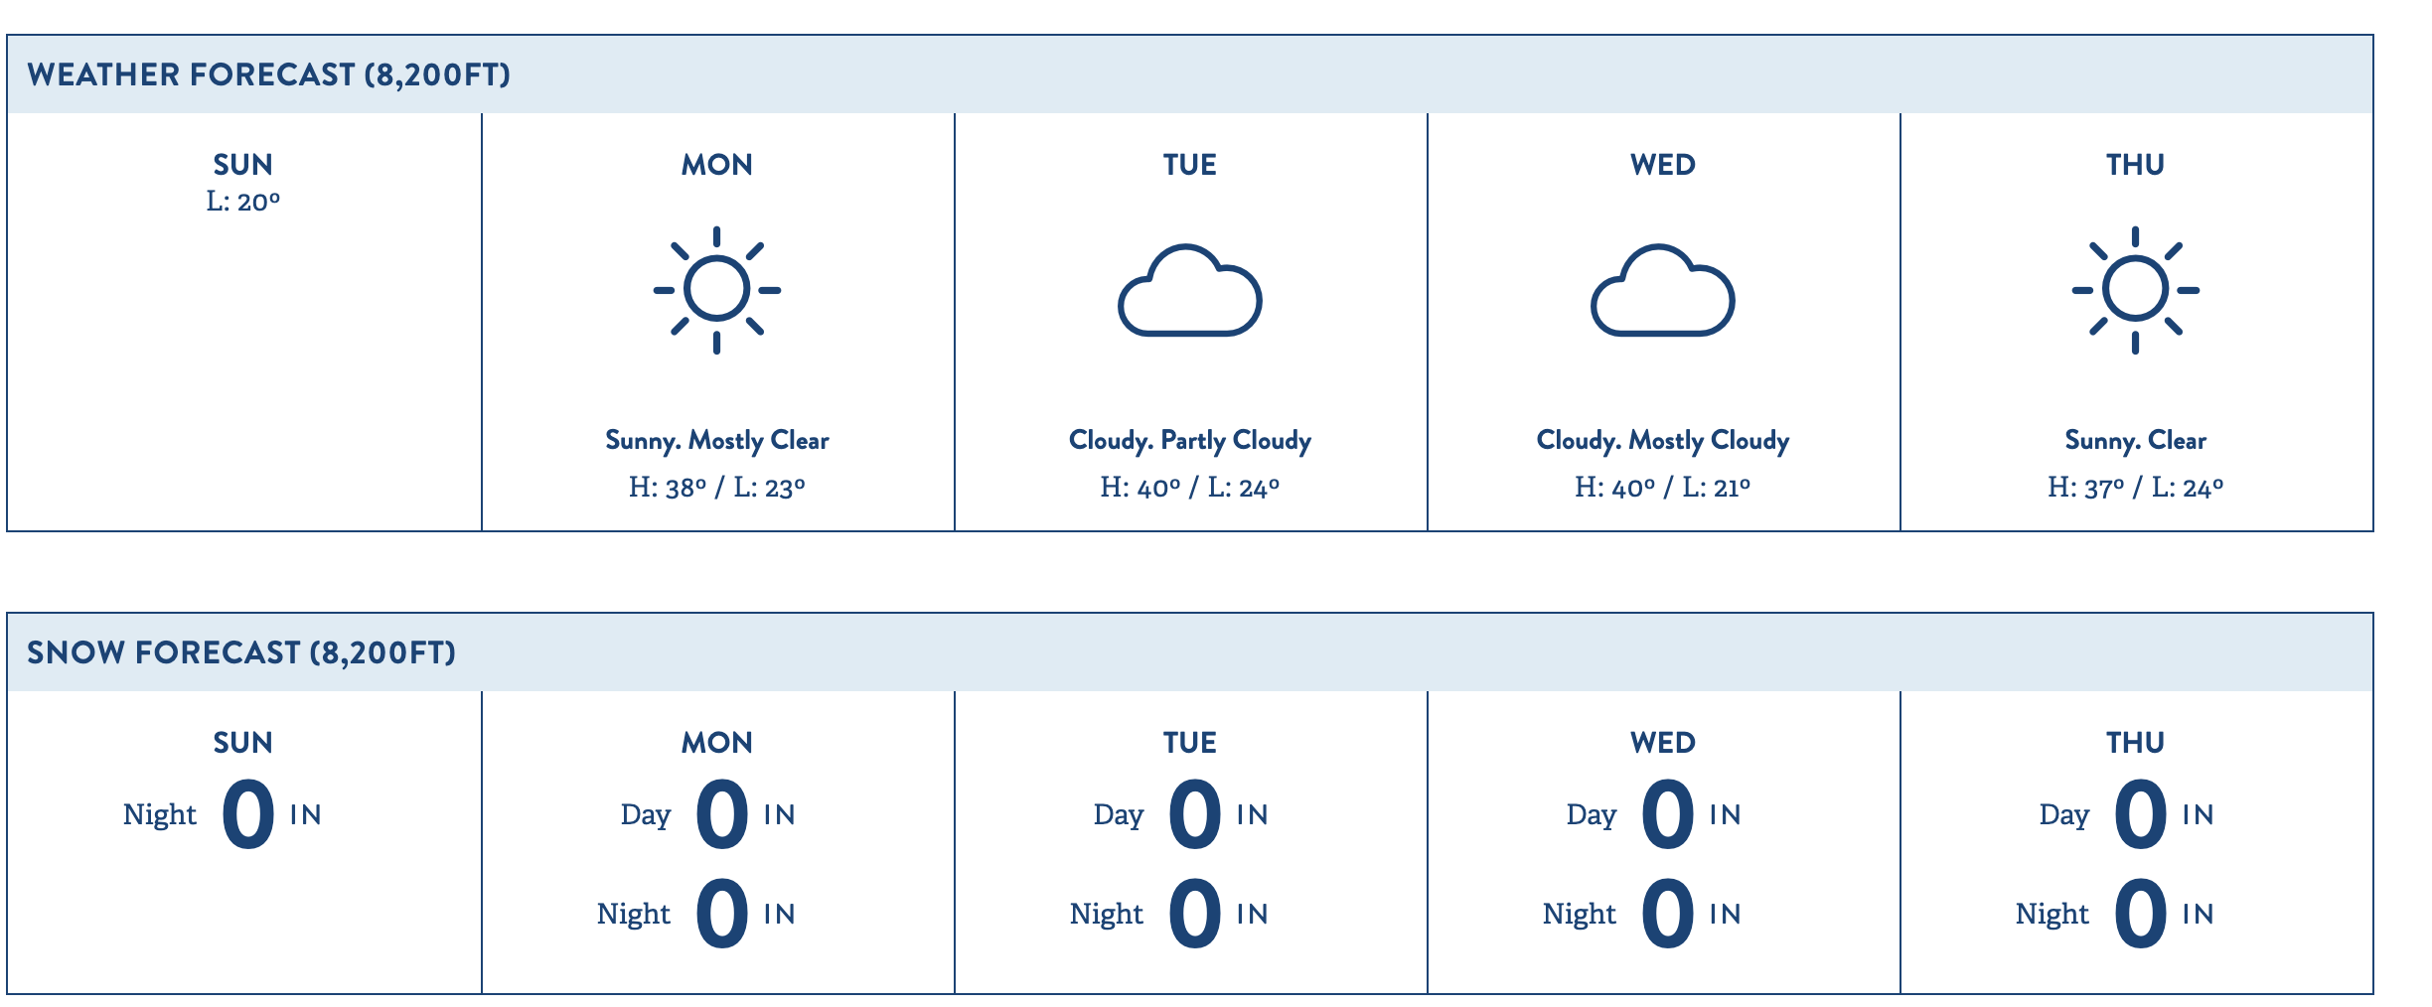Click Tuesday Night snow amount value

(1195, 914)
